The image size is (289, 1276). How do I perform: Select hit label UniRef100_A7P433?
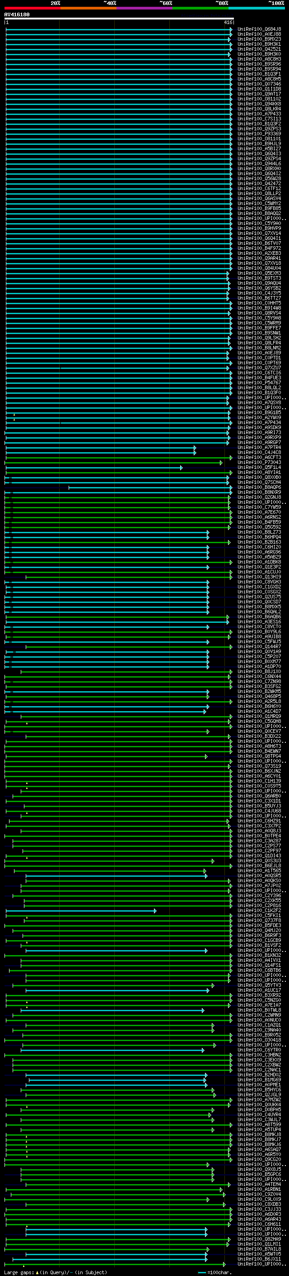click(259, 114)
